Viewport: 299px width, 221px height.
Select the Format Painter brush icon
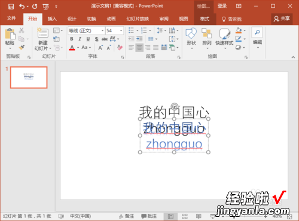coord(22,47)
